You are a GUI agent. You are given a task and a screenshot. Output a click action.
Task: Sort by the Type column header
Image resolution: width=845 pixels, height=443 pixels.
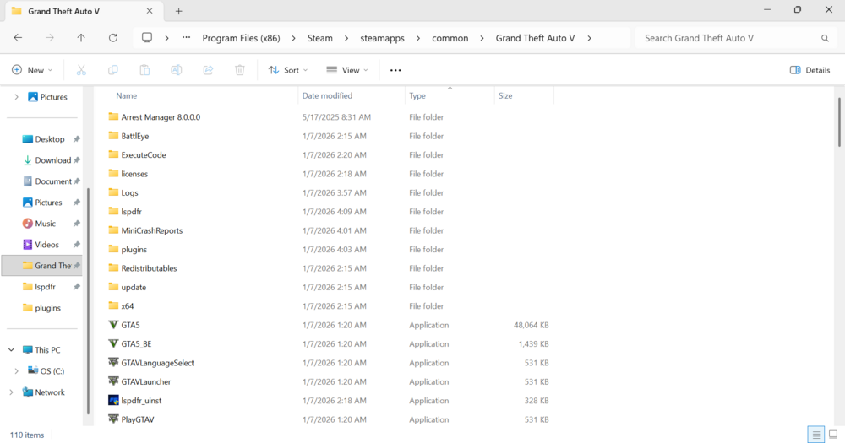coord(417,96)
